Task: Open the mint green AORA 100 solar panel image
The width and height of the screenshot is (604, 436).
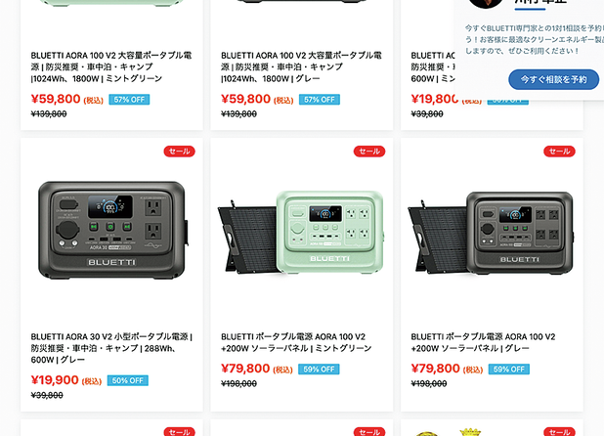Action: click(x=301, y=233)
